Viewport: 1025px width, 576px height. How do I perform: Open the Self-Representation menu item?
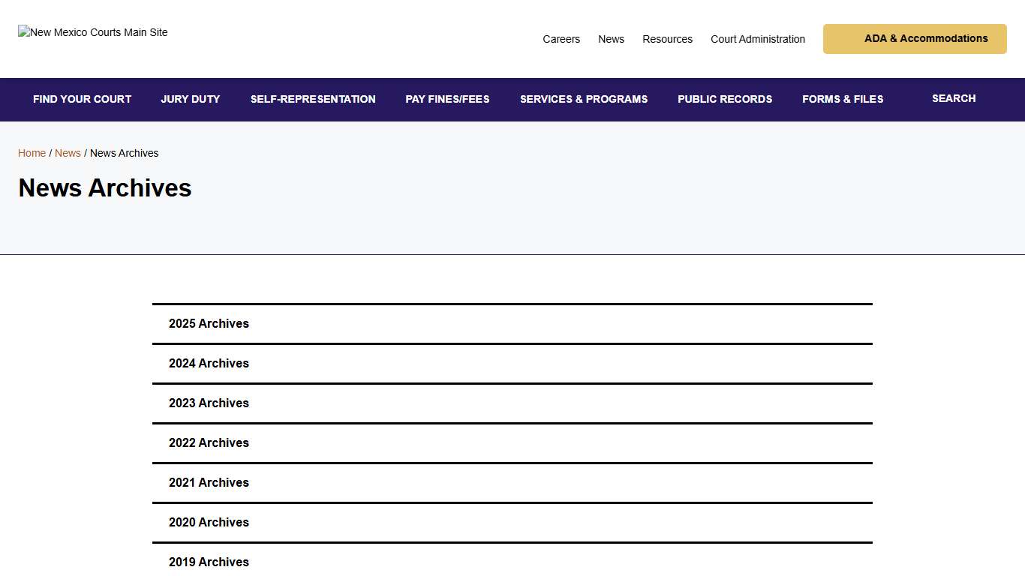coord(313,99)
